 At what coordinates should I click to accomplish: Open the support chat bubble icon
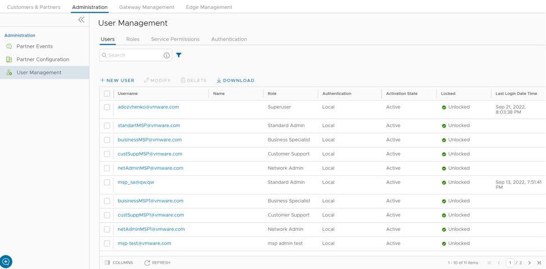(6, 262)
